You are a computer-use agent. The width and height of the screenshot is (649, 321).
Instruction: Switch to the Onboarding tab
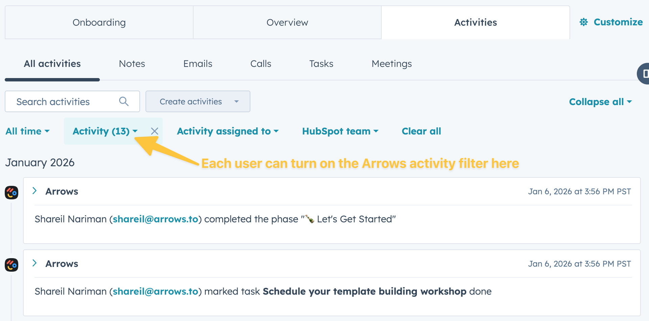99,22
